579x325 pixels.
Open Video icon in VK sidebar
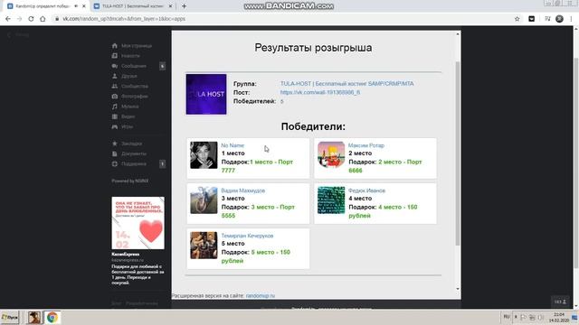pyautogui.click(x=115, y=116)
